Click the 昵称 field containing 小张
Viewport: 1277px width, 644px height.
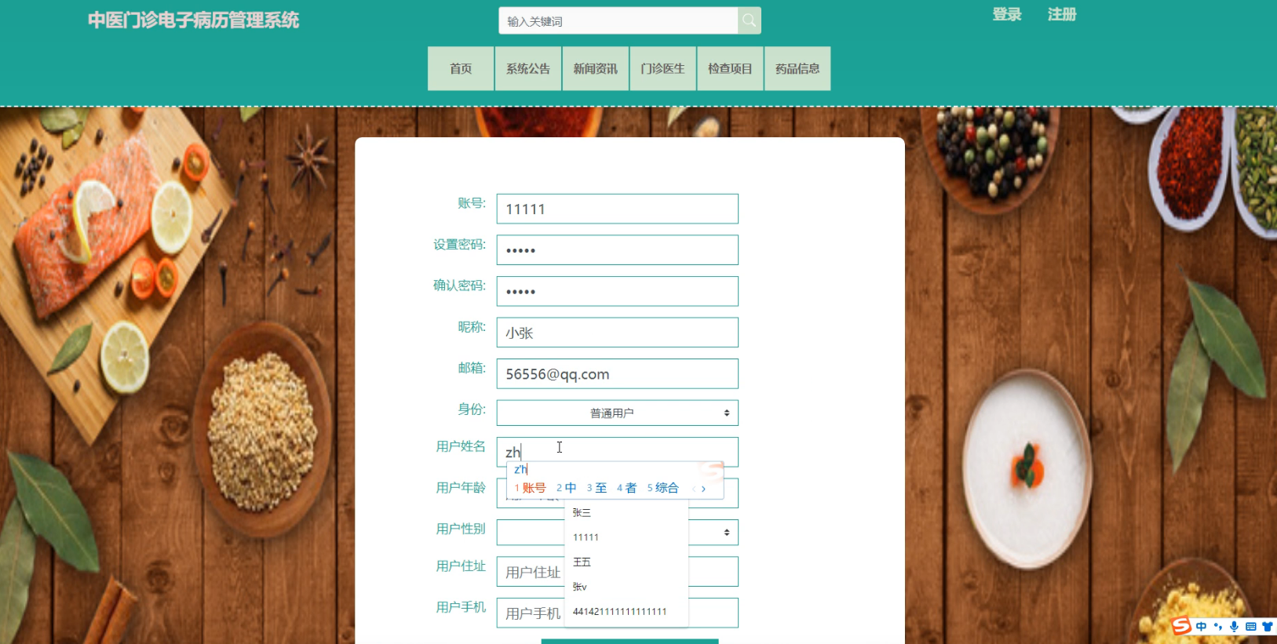[x=618, y=333]
